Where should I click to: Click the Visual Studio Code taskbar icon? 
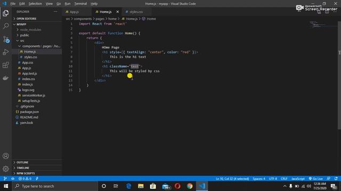(x=202, y=186)
